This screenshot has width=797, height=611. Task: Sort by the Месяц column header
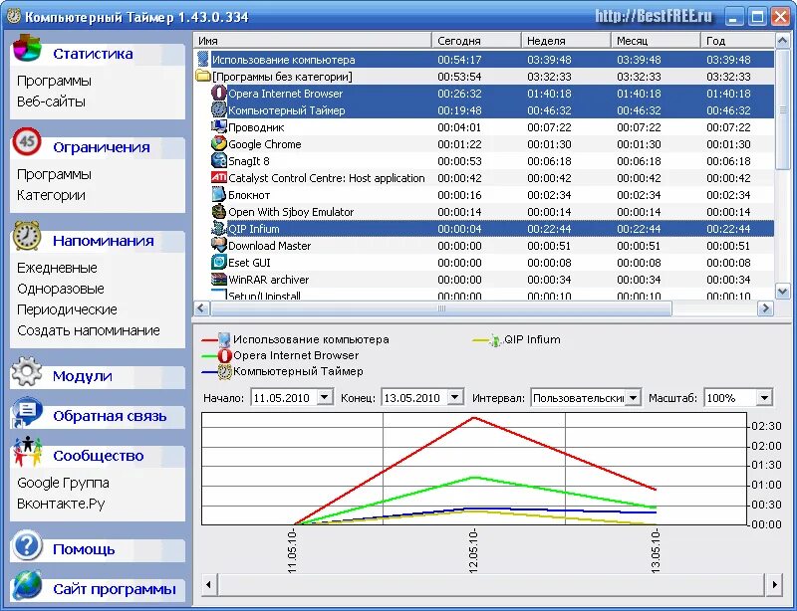656,41
